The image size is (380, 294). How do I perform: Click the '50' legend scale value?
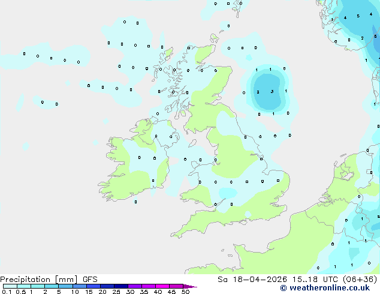tap(186, 292)
